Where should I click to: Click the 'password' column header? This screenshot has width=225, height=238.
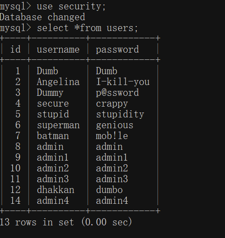(117, 49)
